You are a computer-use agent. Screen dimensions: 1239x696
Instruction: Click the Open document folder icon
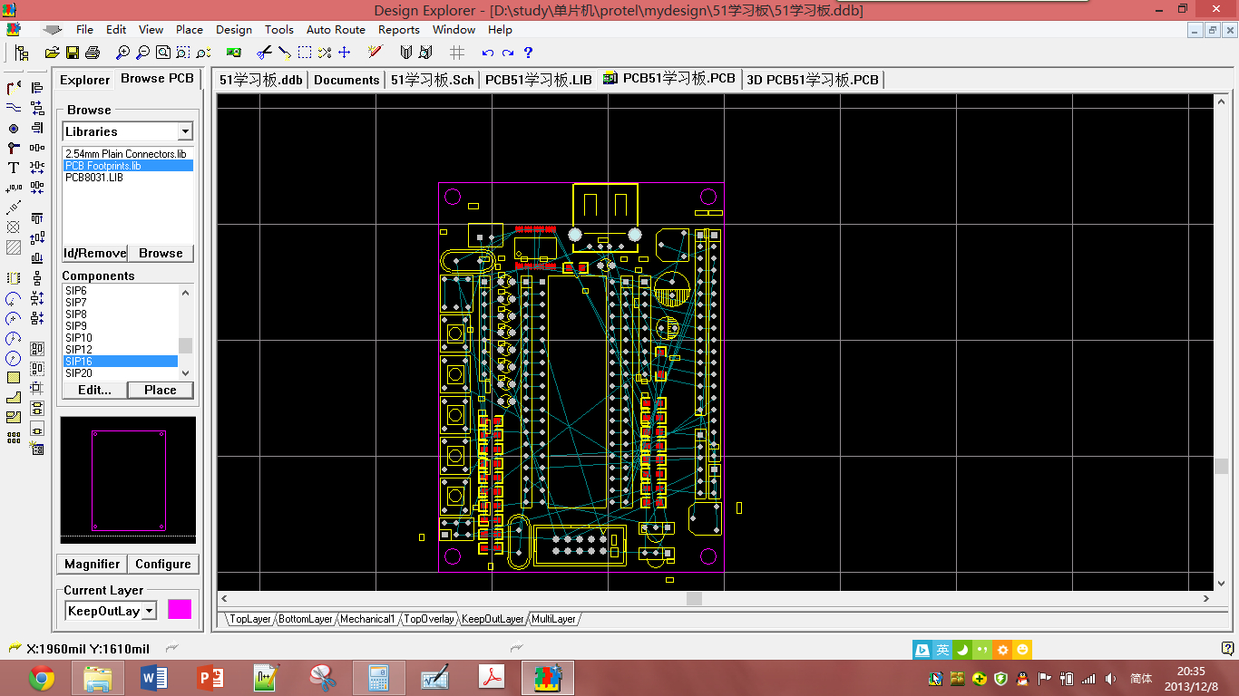point(52,53)
